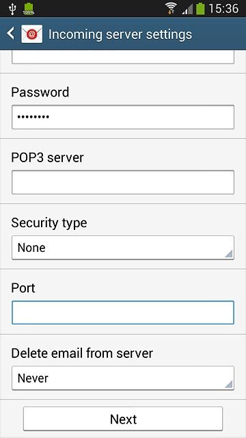Tap the Never dropdown corner arrow
This screenshot has height=438, width=246.
229,384
